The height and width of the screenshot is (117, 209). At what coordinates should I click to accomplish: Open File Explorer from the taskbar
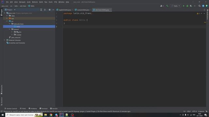[x=46, y=115]
